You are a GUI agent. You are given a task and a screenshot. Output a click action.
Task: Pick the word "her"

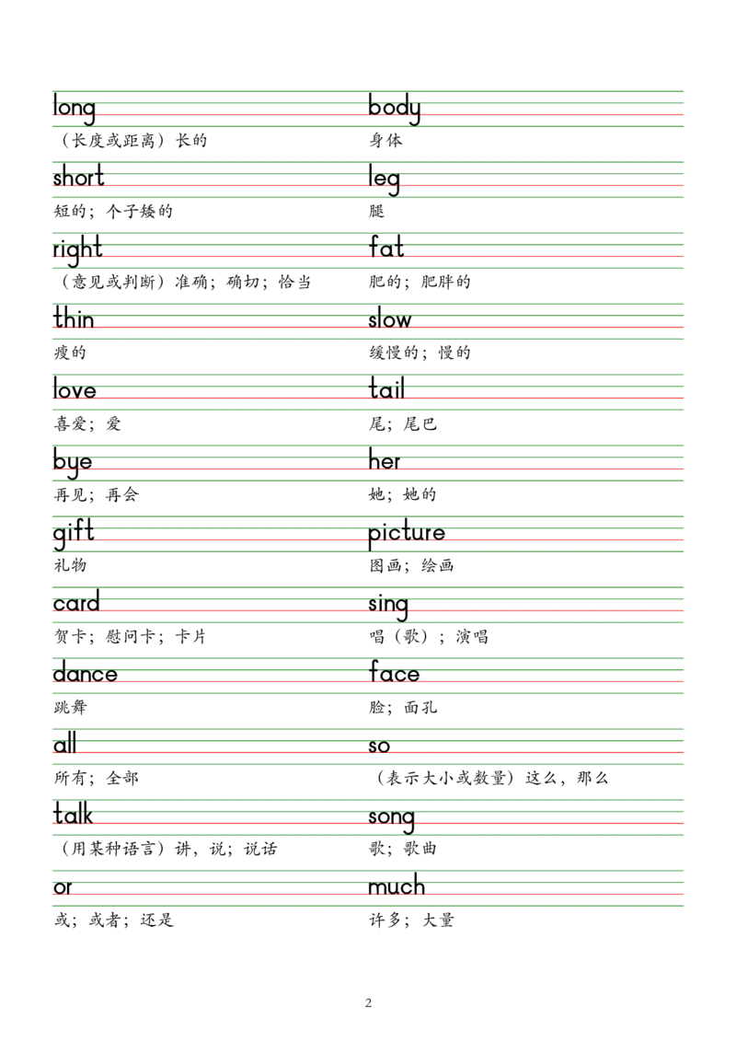[x=385, y=462]
